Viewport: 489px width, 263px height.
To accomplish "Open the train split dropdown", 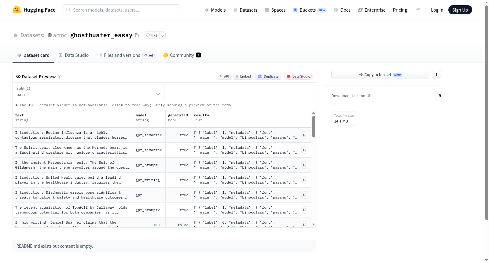I will pos(88,91).
